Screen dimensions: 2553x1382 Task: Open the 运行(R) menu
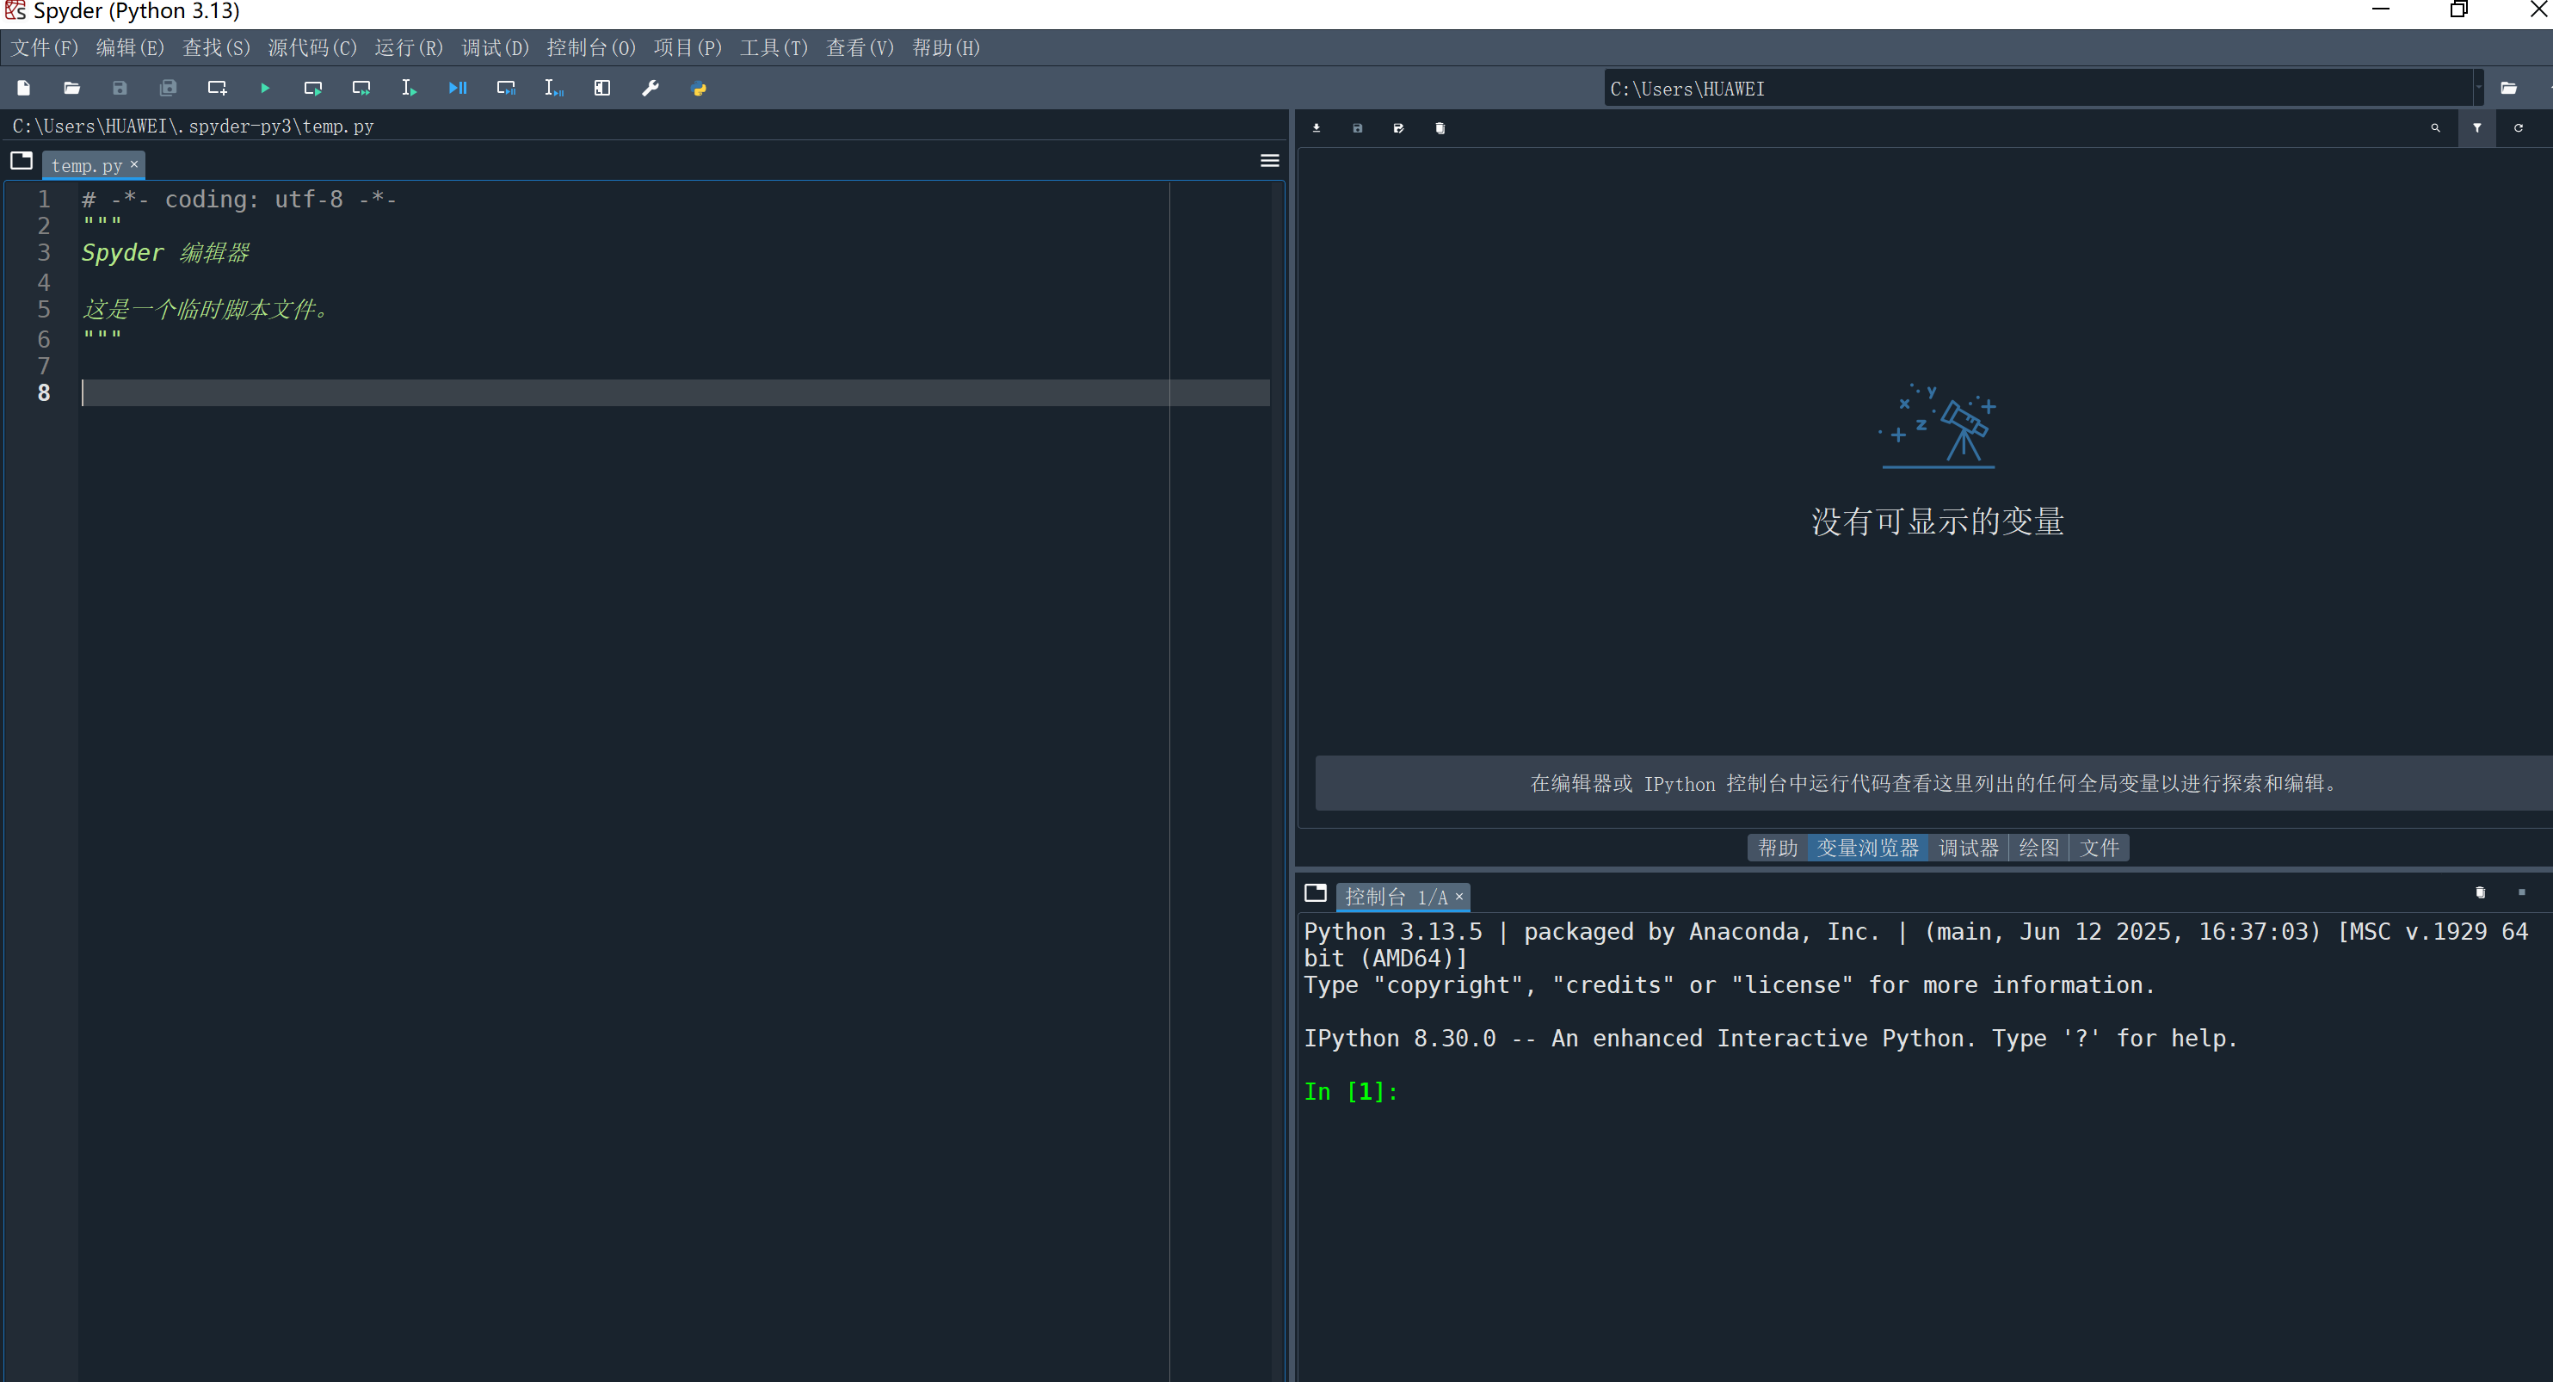409,47
